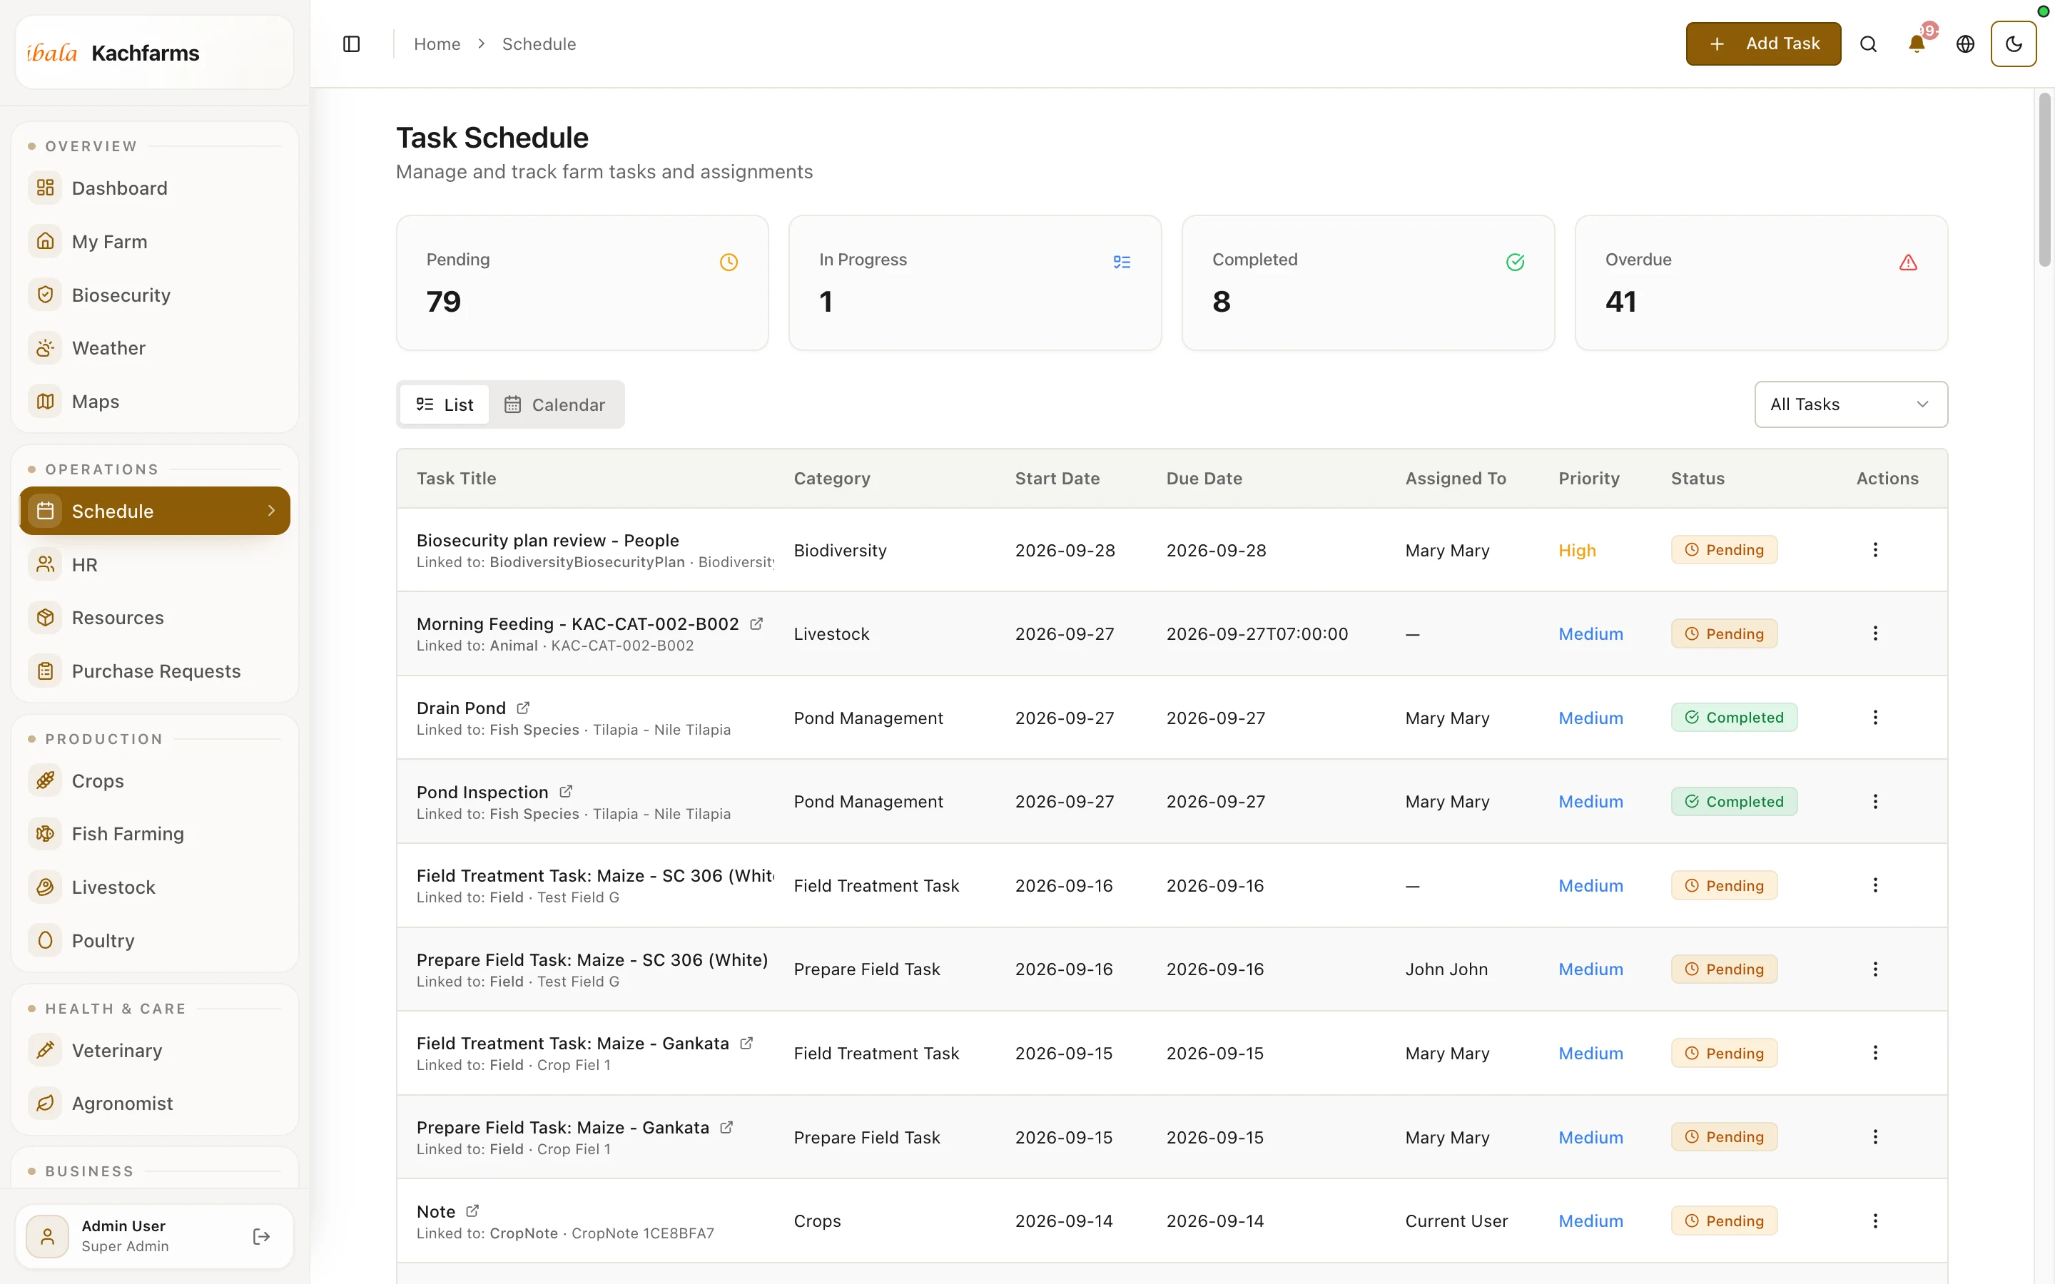Open Dashboard in sidebar

click(155, 188)
